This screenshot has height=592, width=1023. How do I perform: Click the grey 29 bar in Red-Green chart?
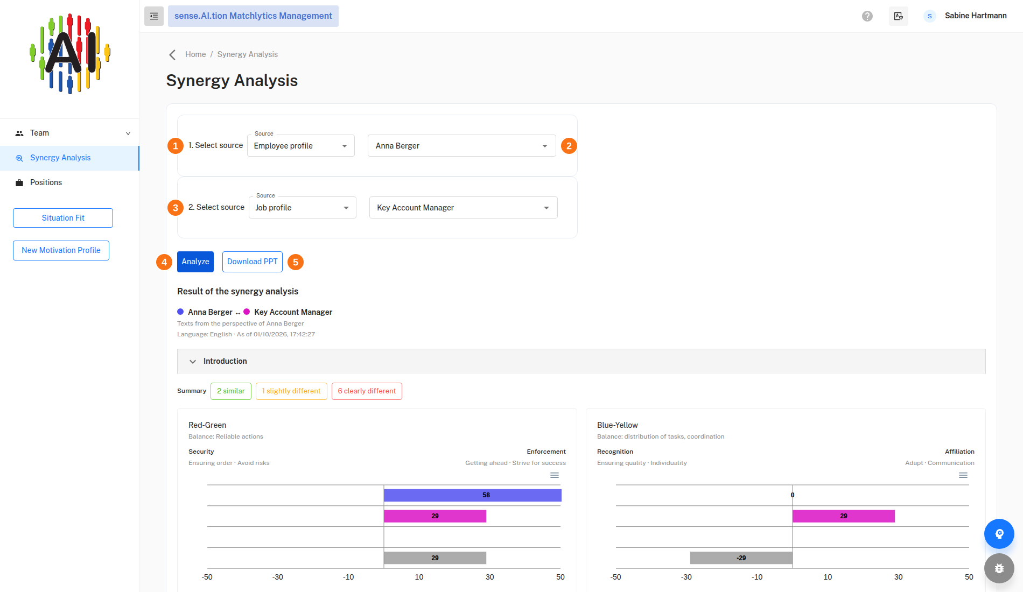pyautogui.click(x=435, y=558)
